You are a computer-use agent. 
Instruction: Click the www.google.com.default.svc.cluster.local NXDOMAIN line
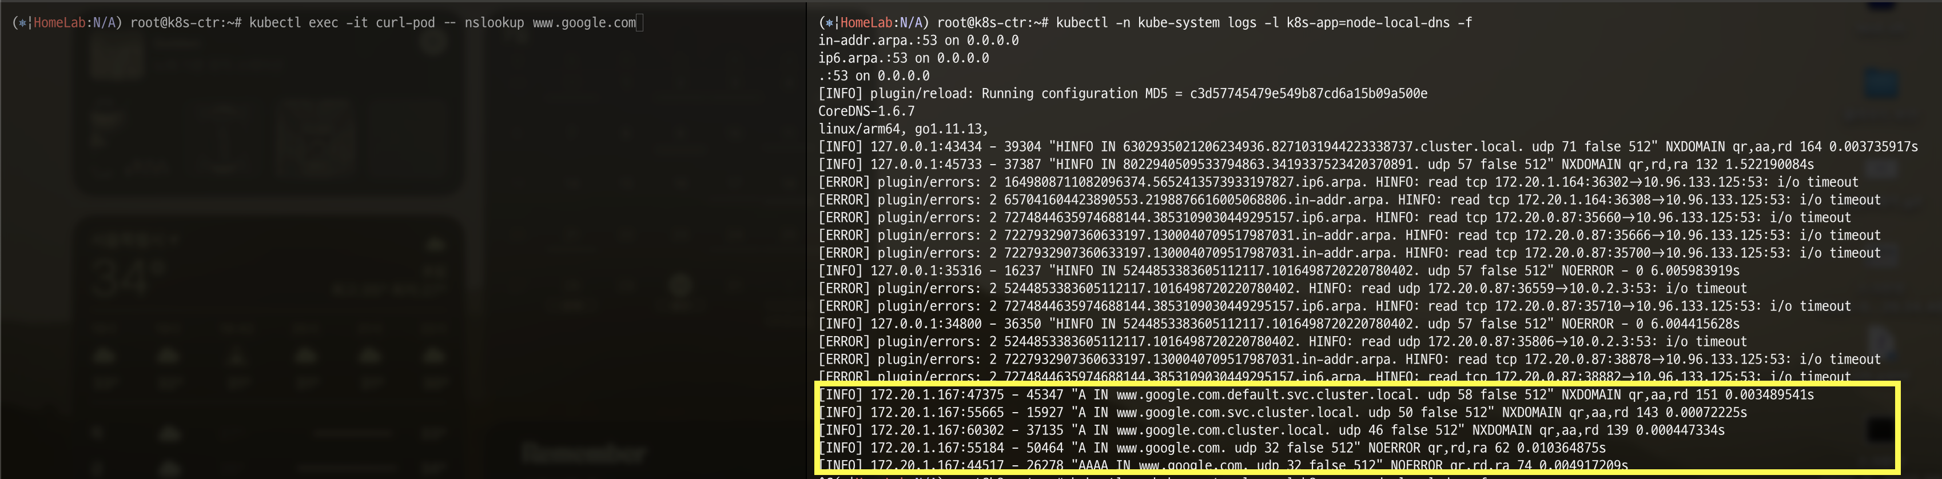tap(1315, 394)
